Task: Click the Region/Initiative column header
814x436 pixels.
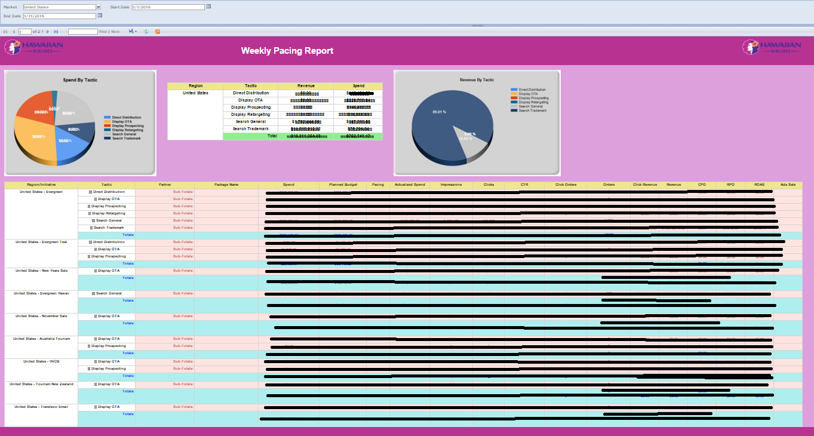Action: pyautogui.click(x=41, y=185)
